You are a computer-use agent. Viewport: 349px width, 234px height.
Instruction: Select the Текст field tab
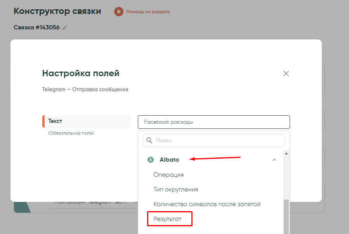(x=87, y=121)
